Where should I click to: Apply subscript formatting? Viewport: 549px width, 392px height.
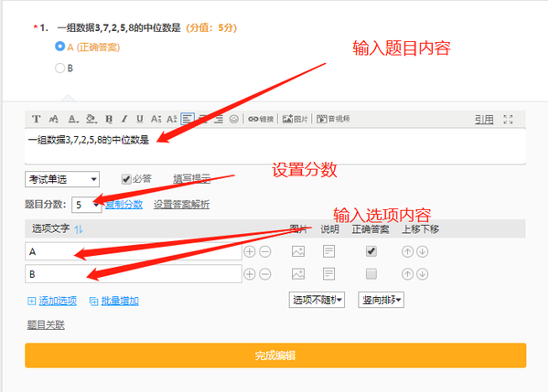point(156,119)
